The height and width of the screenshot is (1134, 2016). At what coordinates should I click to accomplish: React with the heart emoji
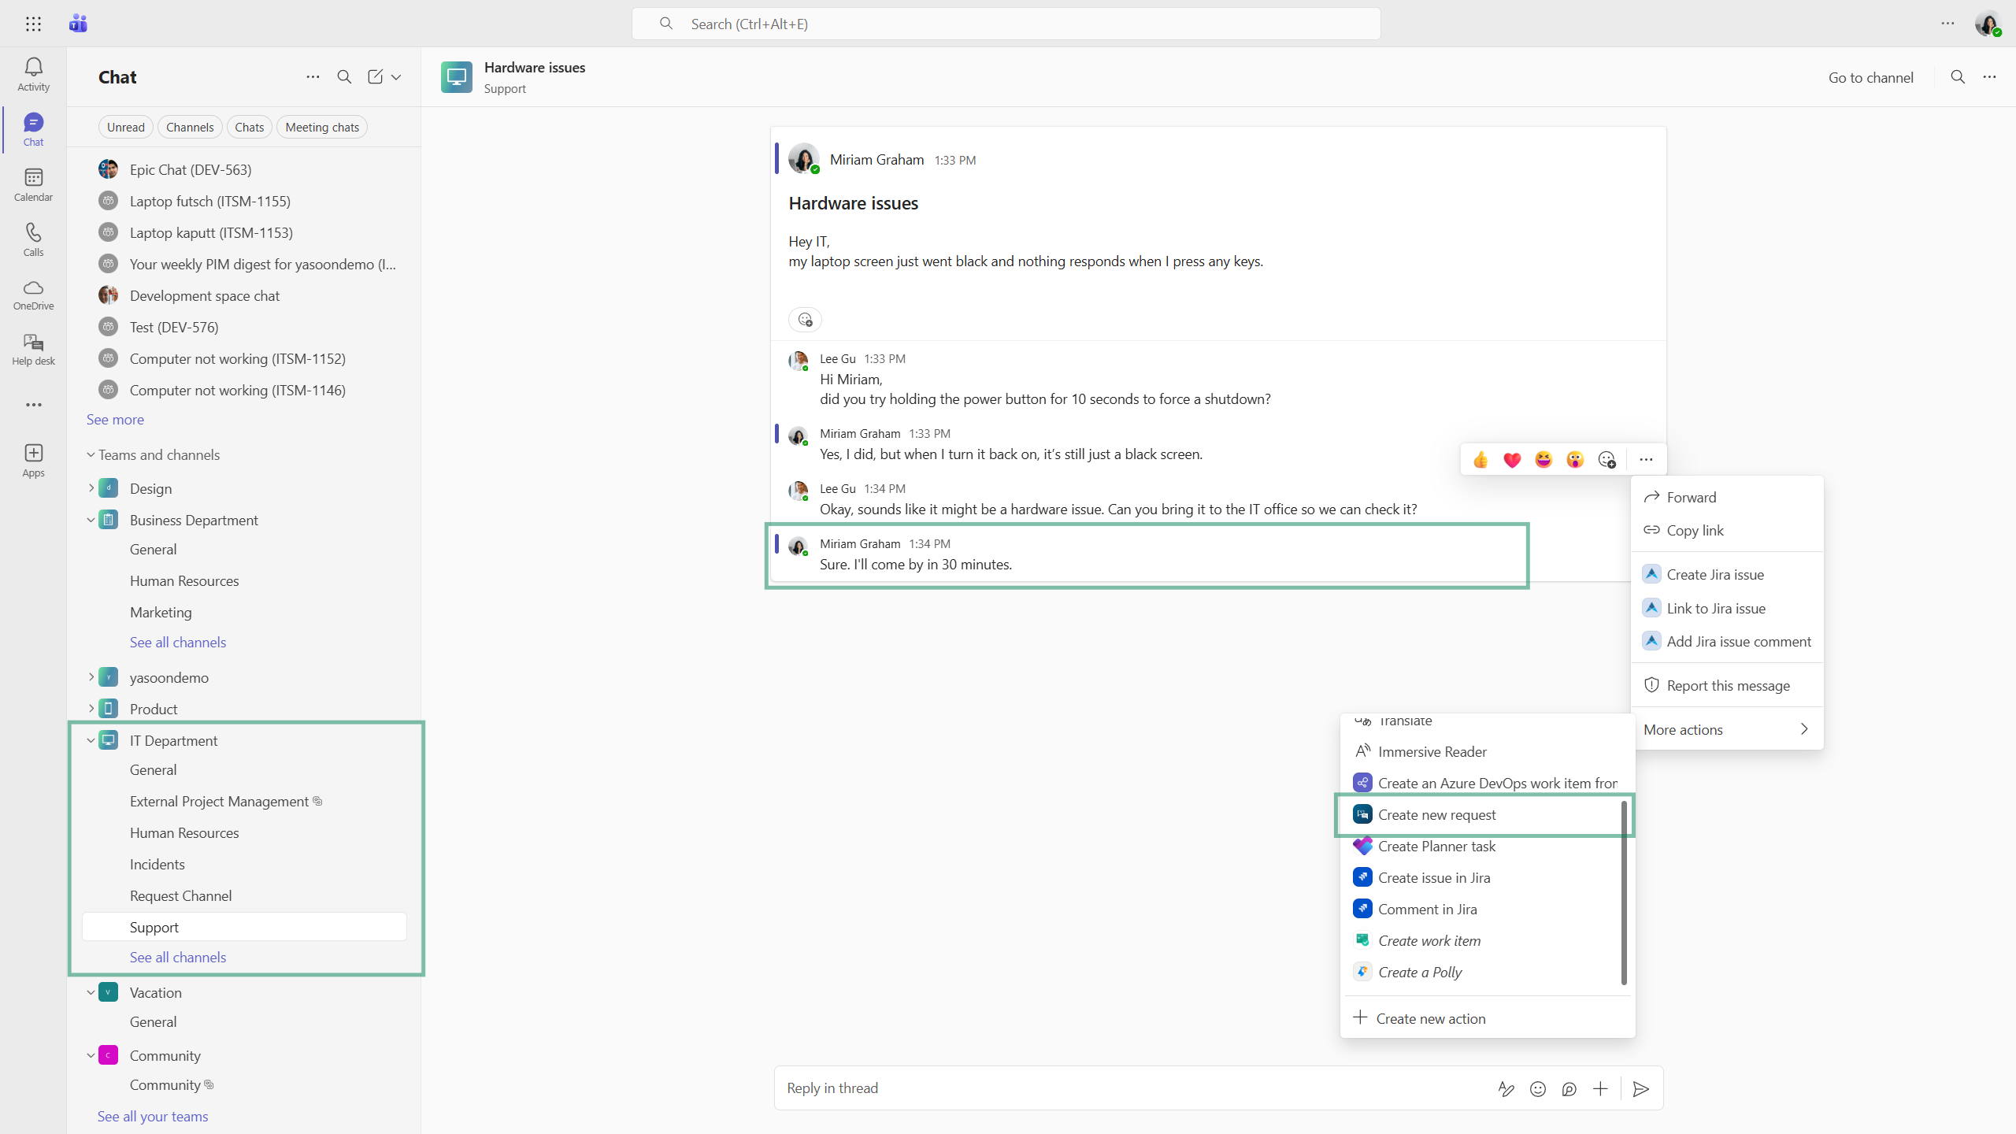[x=1511, y=460]
